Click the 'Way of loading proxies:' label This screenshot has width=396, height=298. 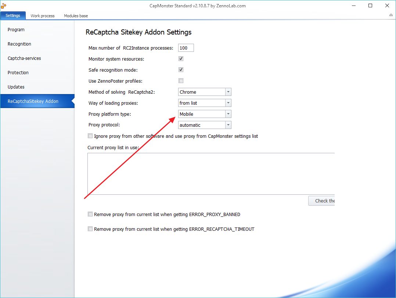tap(113, 103)
